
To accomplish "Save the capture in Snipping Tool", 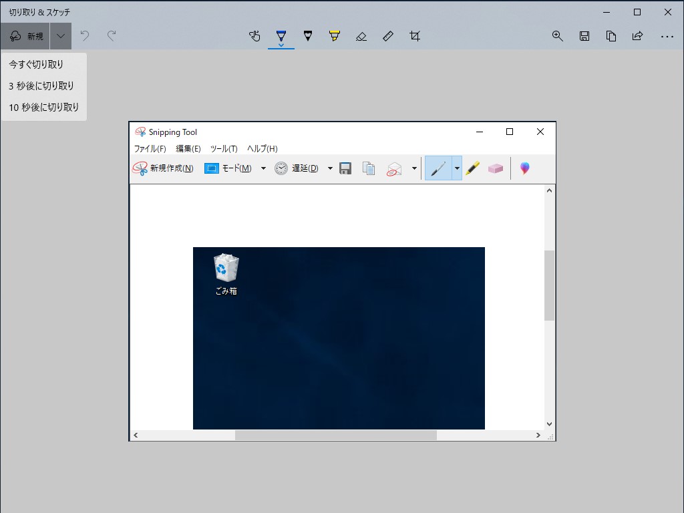I will coord(345,168).
